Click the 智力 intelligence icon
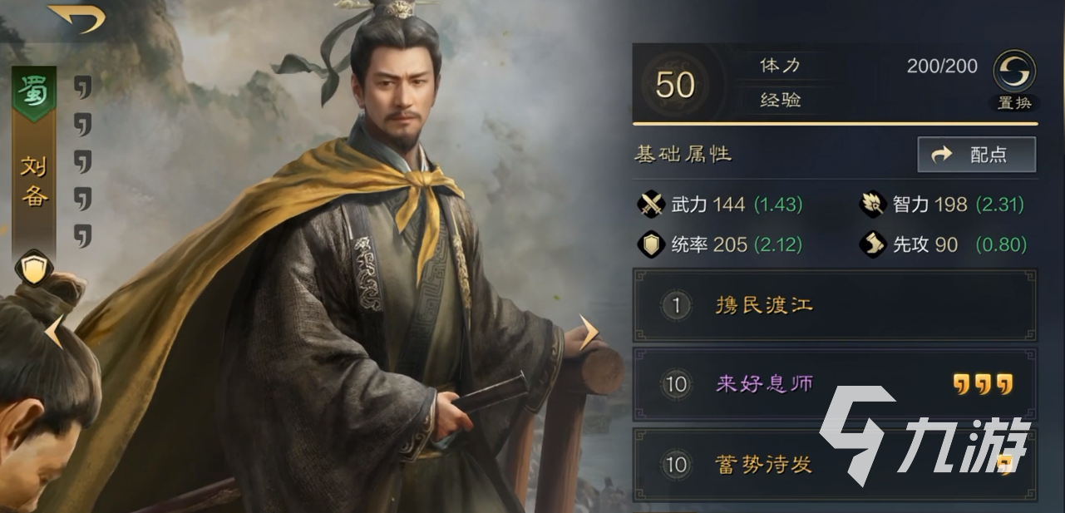This screenshot has width=1065, height=513. pyautogui.click(x=872, y=204)
